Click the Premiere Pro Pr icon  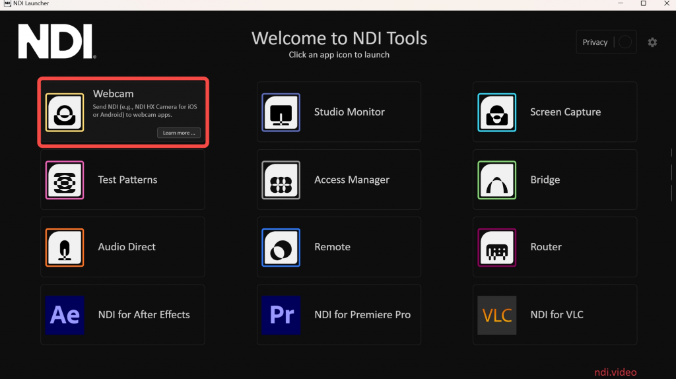281,315
